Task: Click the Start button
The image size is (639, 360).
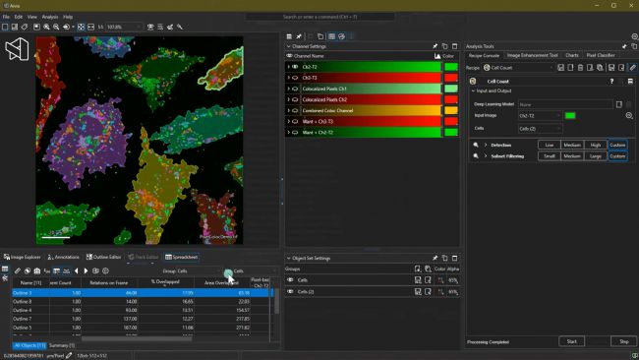Action: pyautogui.click(x=571, y=341)
